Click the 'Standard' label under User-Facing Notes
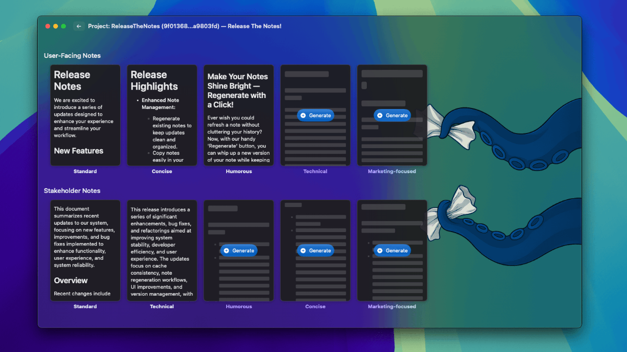 85,171
